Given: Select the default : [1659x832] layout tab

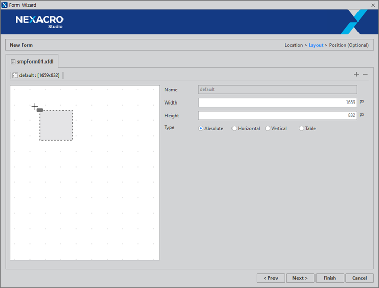Looking at the screenshot, I should click(37, 75).
